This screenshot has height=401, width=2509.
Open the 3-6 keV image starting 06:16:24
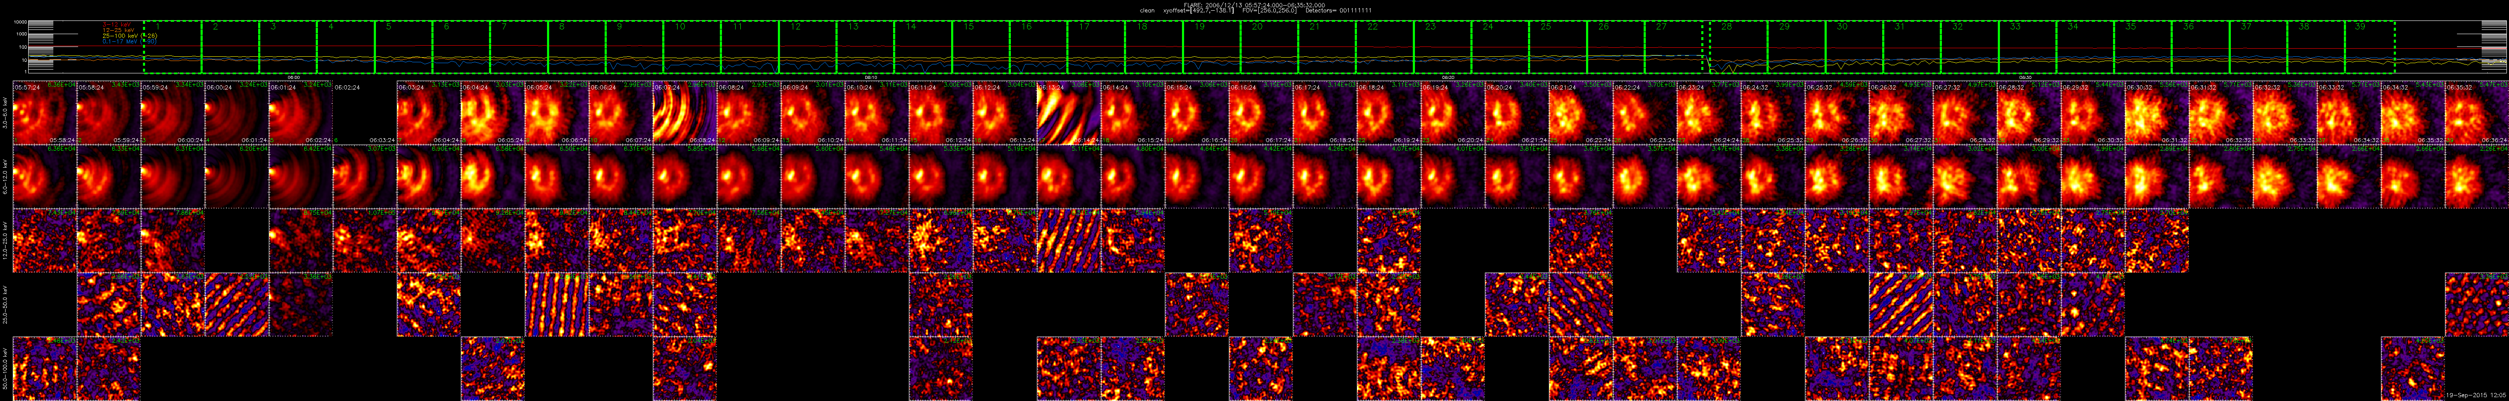click(1261, 113)
